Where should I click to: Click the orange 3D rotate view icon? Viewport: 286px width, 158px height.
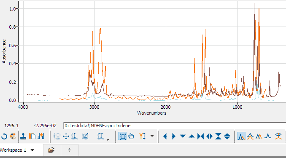(x=278, y=136)
